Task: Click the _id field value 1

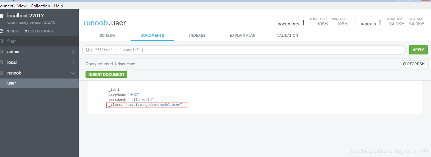Action: [x=118, y=90]
